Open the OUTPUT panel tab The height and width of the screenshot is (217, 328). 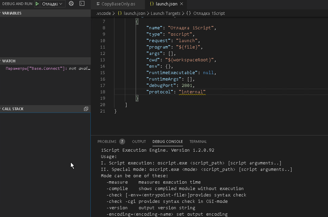pyautogui.click(x=139, y=142)
